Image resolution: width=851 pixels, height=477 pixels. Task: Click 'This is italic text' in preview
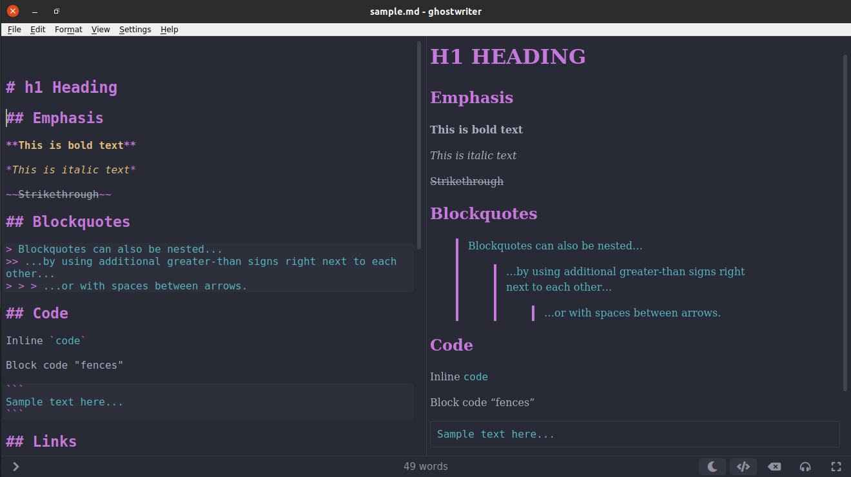click(473, 155)
